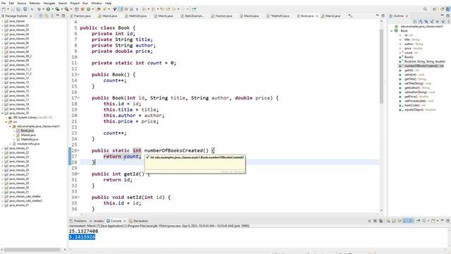The width and height of the screenshot is (451, 254).
Task: Click the Pin Console icon
Action: [419, 221]
